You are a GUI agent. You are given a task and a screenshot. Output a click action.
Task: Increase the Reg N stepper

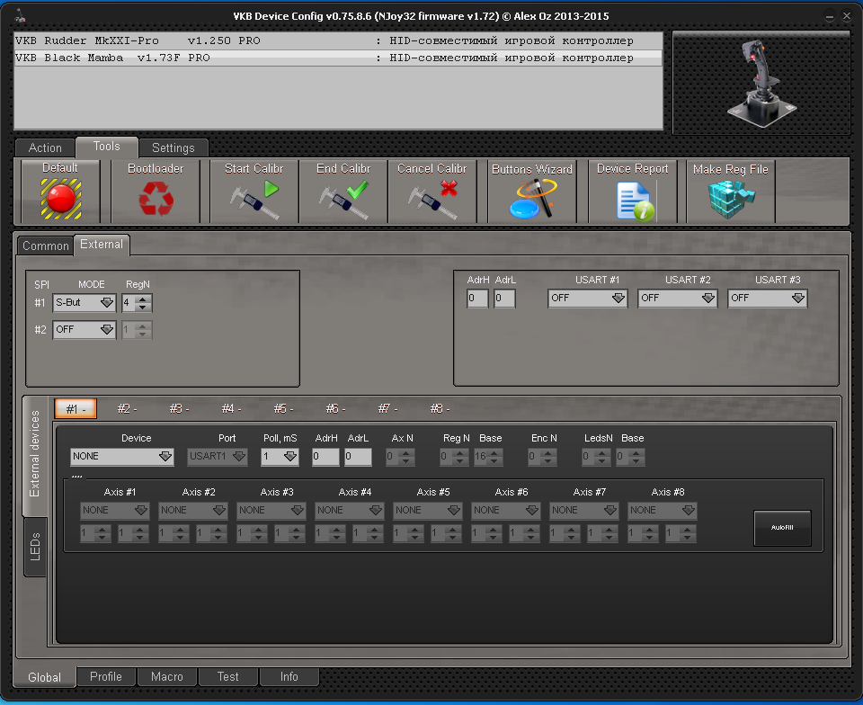(x=460, y=453)
